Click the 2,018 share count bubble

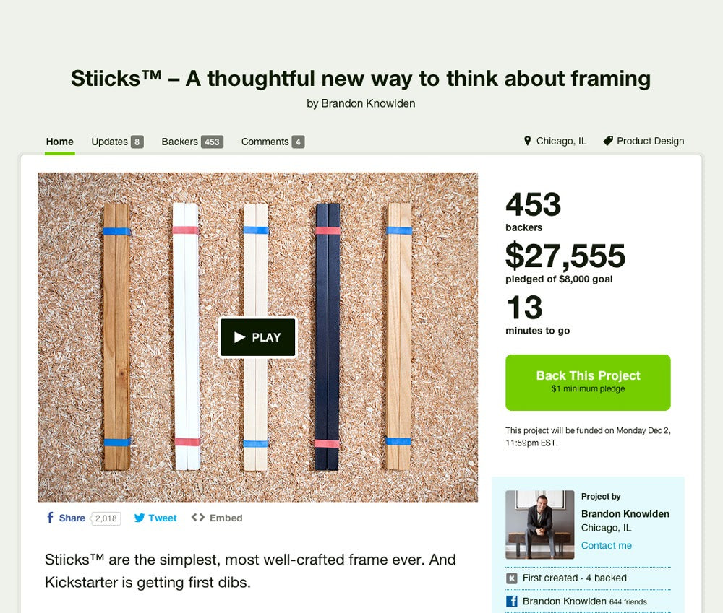[106, 518]
